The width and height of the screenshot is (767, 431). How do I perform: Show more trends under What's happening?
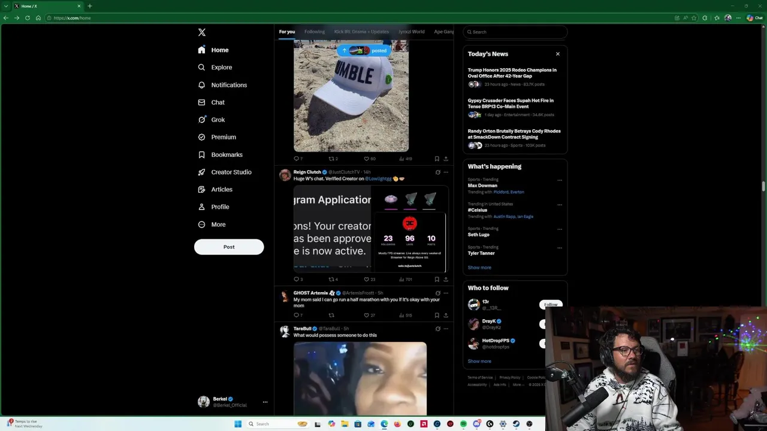tap(479, 268)
